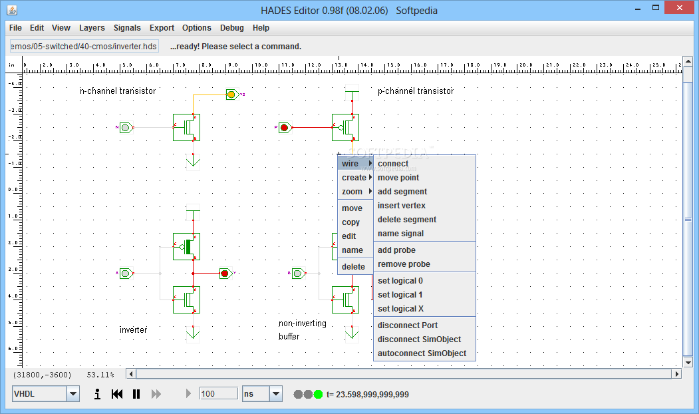Screen dimensions: 699x414
Task: Select name in the context menu
Action: click(x=355, y=250)
